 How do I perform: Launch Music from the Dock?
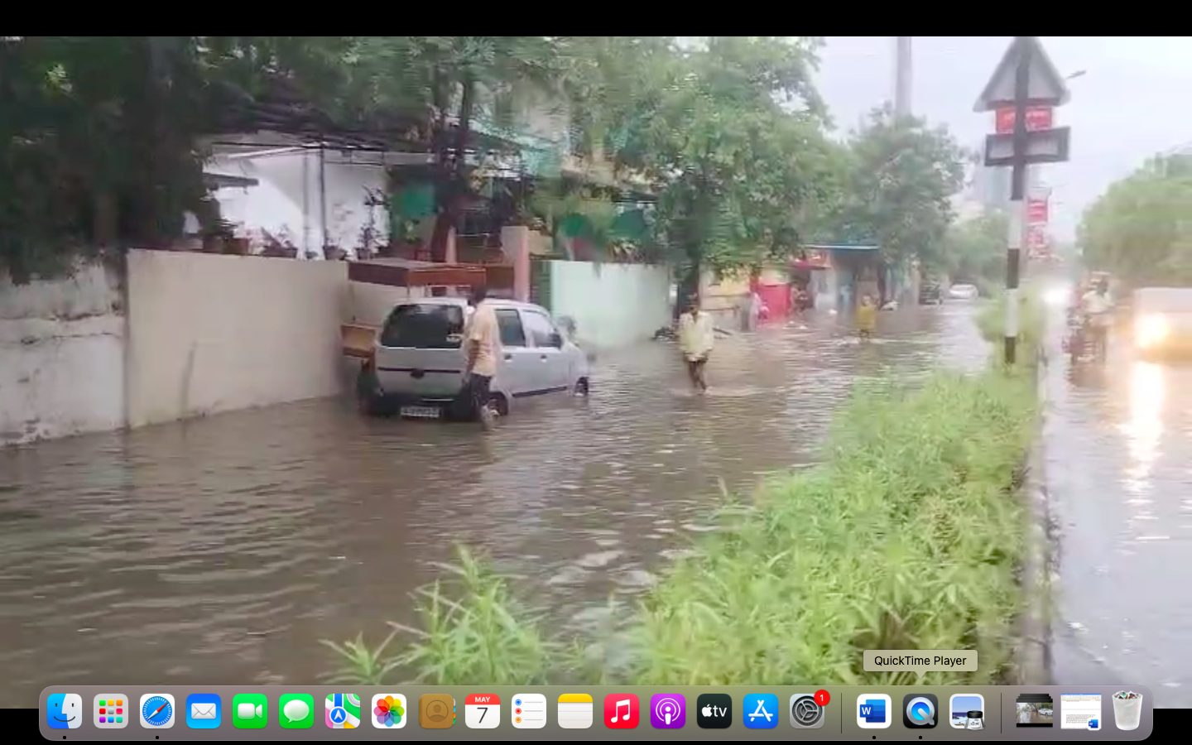[x=622, y=711]
